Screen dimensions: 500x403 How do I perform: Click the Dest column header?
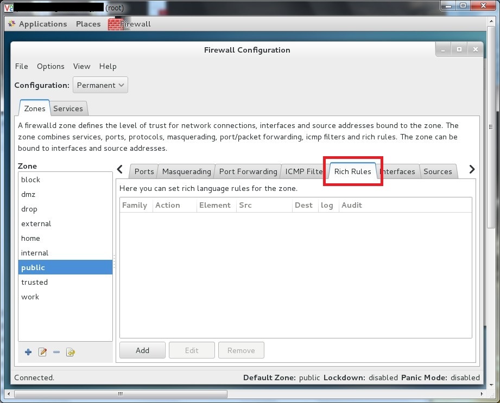305,205
